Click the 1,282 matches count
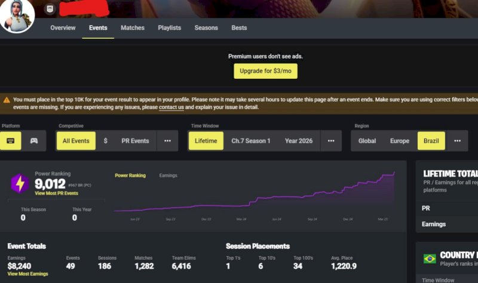Viewport: 478px width, 283px height. [144, 266]
